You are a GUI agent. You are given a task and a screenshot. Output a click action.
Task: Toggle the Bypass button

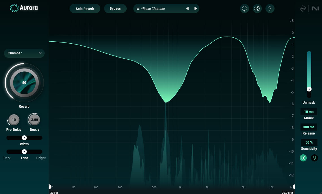click(x=115, y=8)
